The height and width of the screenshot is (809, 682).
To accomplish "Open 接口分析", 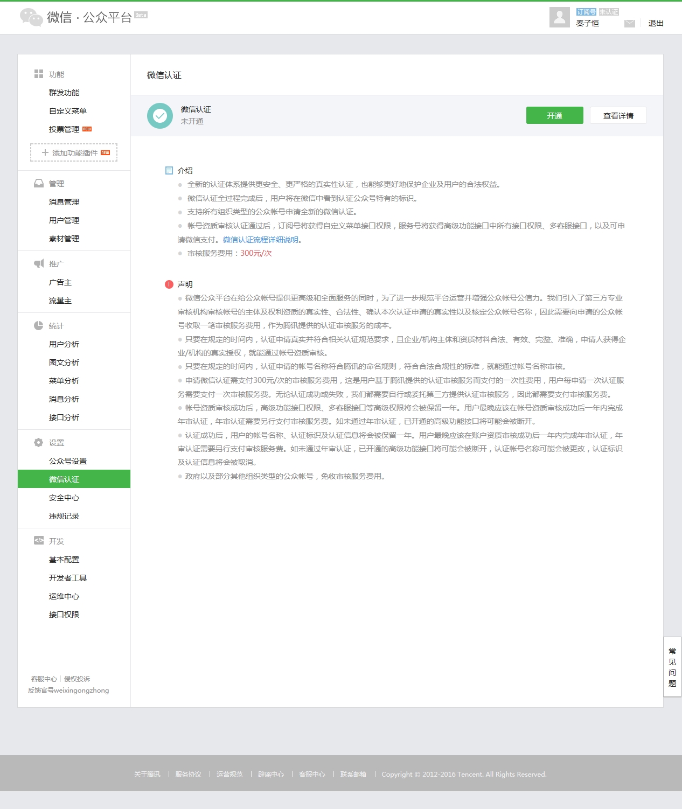I will click(64, 417).
